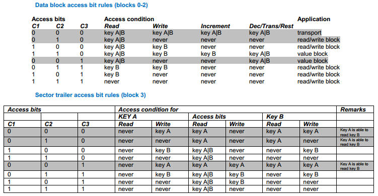378x196 pixels.
Task: Click 'Access bits' heading above C1 C2 C3 in top table
Action: point(48,19)
